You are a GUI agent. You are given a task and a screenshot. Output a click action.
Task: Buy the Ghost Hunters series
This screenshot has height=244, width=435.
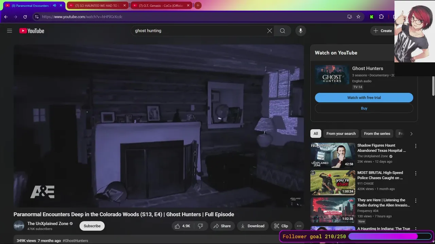click(364, 108)
